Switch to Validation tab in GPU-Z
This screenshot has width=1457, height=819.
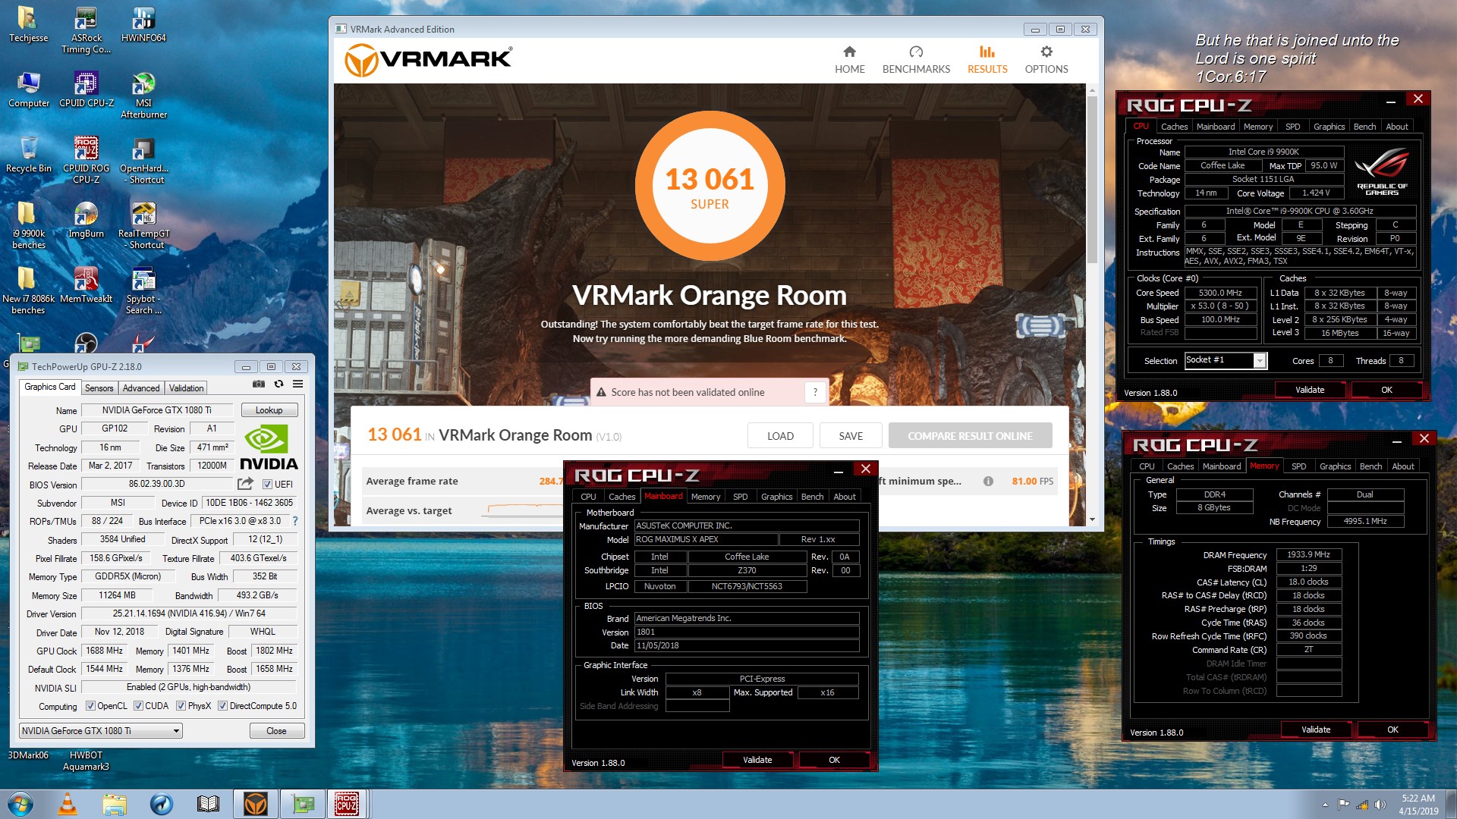click(x=186, y=388)
